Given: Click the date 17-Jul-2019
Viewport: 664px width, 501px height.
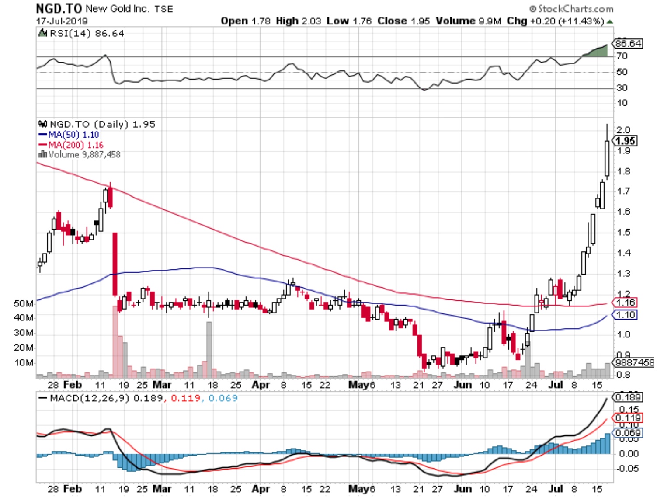Looking at the screenshot, I should point(62,21).
